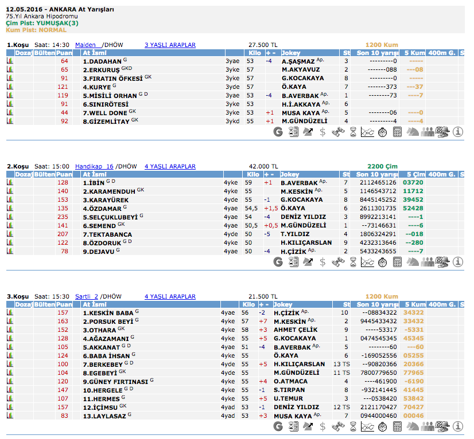Click the binoculars icon below race 2
The width and height of the screenshot is (474, 439).
[x=338, y=262]
